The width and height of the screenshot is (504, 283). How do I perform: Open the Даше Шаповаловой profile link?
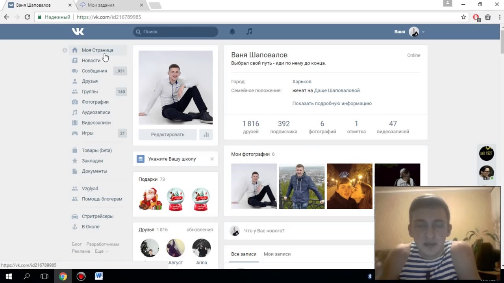(337, 90)
